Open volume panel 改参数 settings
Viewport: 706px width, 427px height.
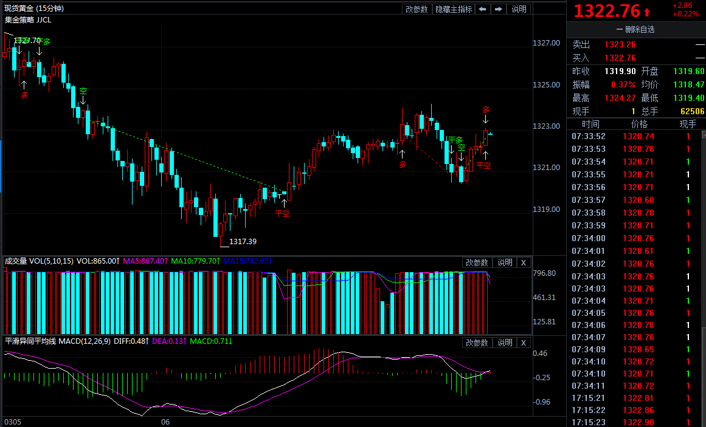click(476, 262)
